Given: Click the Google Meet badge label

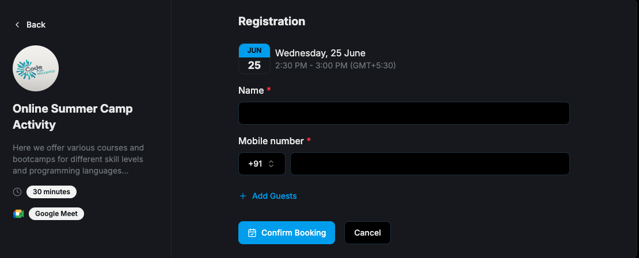Looking at the screenshot, I should [56, 214].
